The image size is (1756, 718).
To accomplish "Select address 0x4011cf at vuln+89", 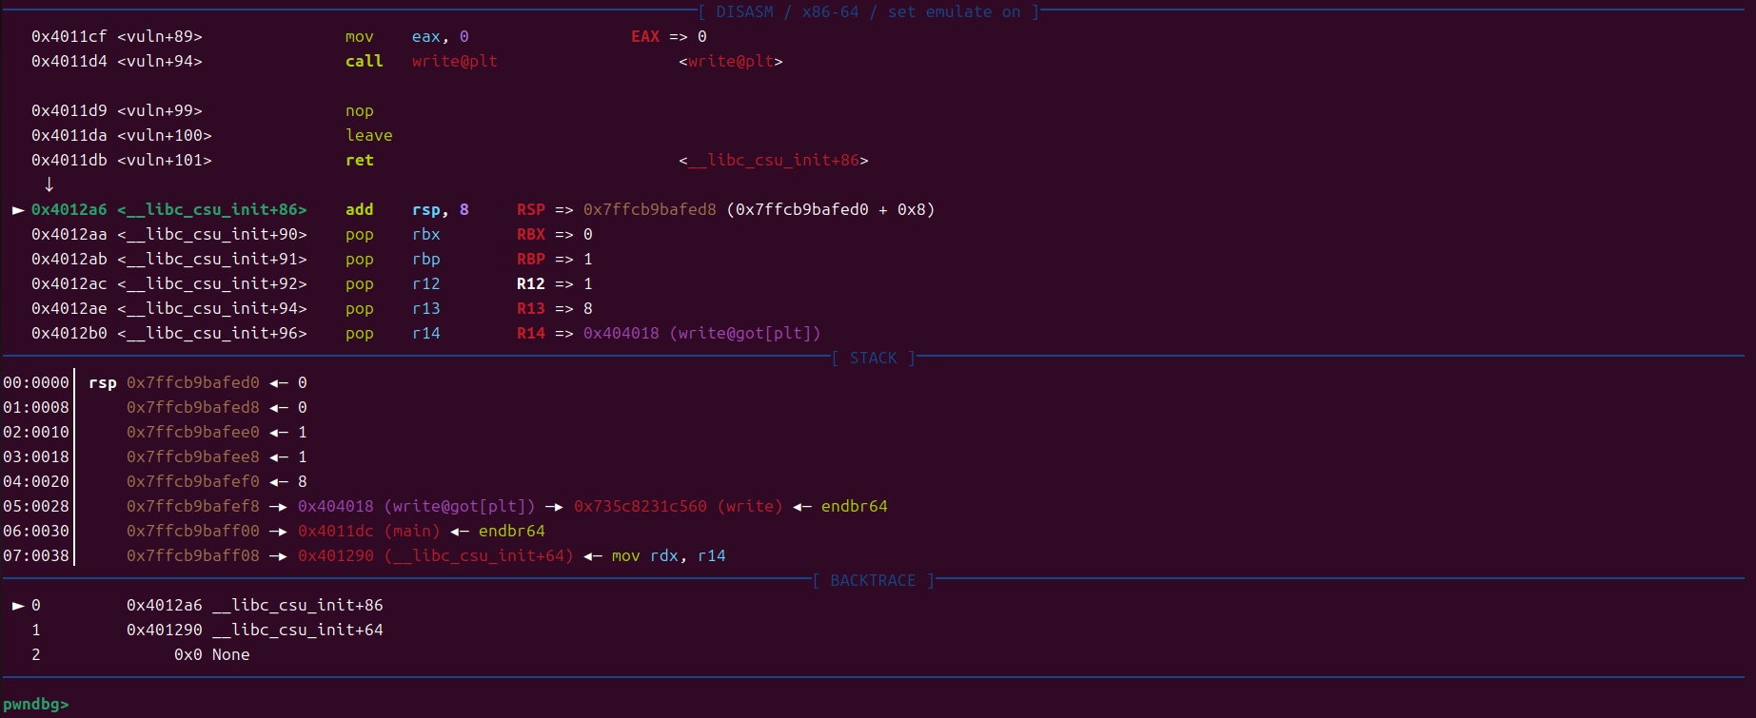I will tap(69, 37).
